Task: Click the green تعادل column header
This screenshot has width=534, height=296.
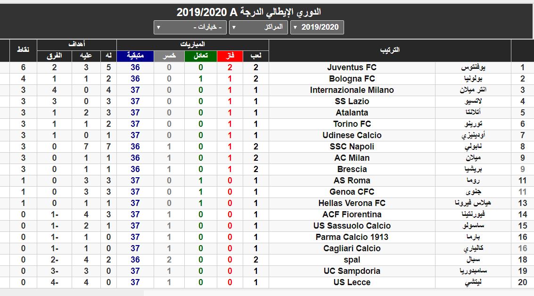Action: 200,56
